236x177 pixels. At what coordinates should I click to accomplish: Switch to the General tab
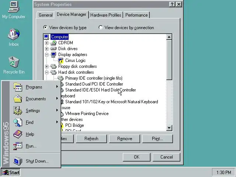point(45,15)
